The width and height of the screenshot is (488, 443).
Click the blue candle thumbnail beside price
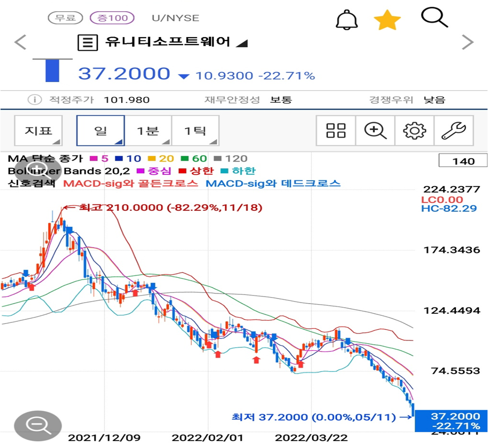pos(52,70)
